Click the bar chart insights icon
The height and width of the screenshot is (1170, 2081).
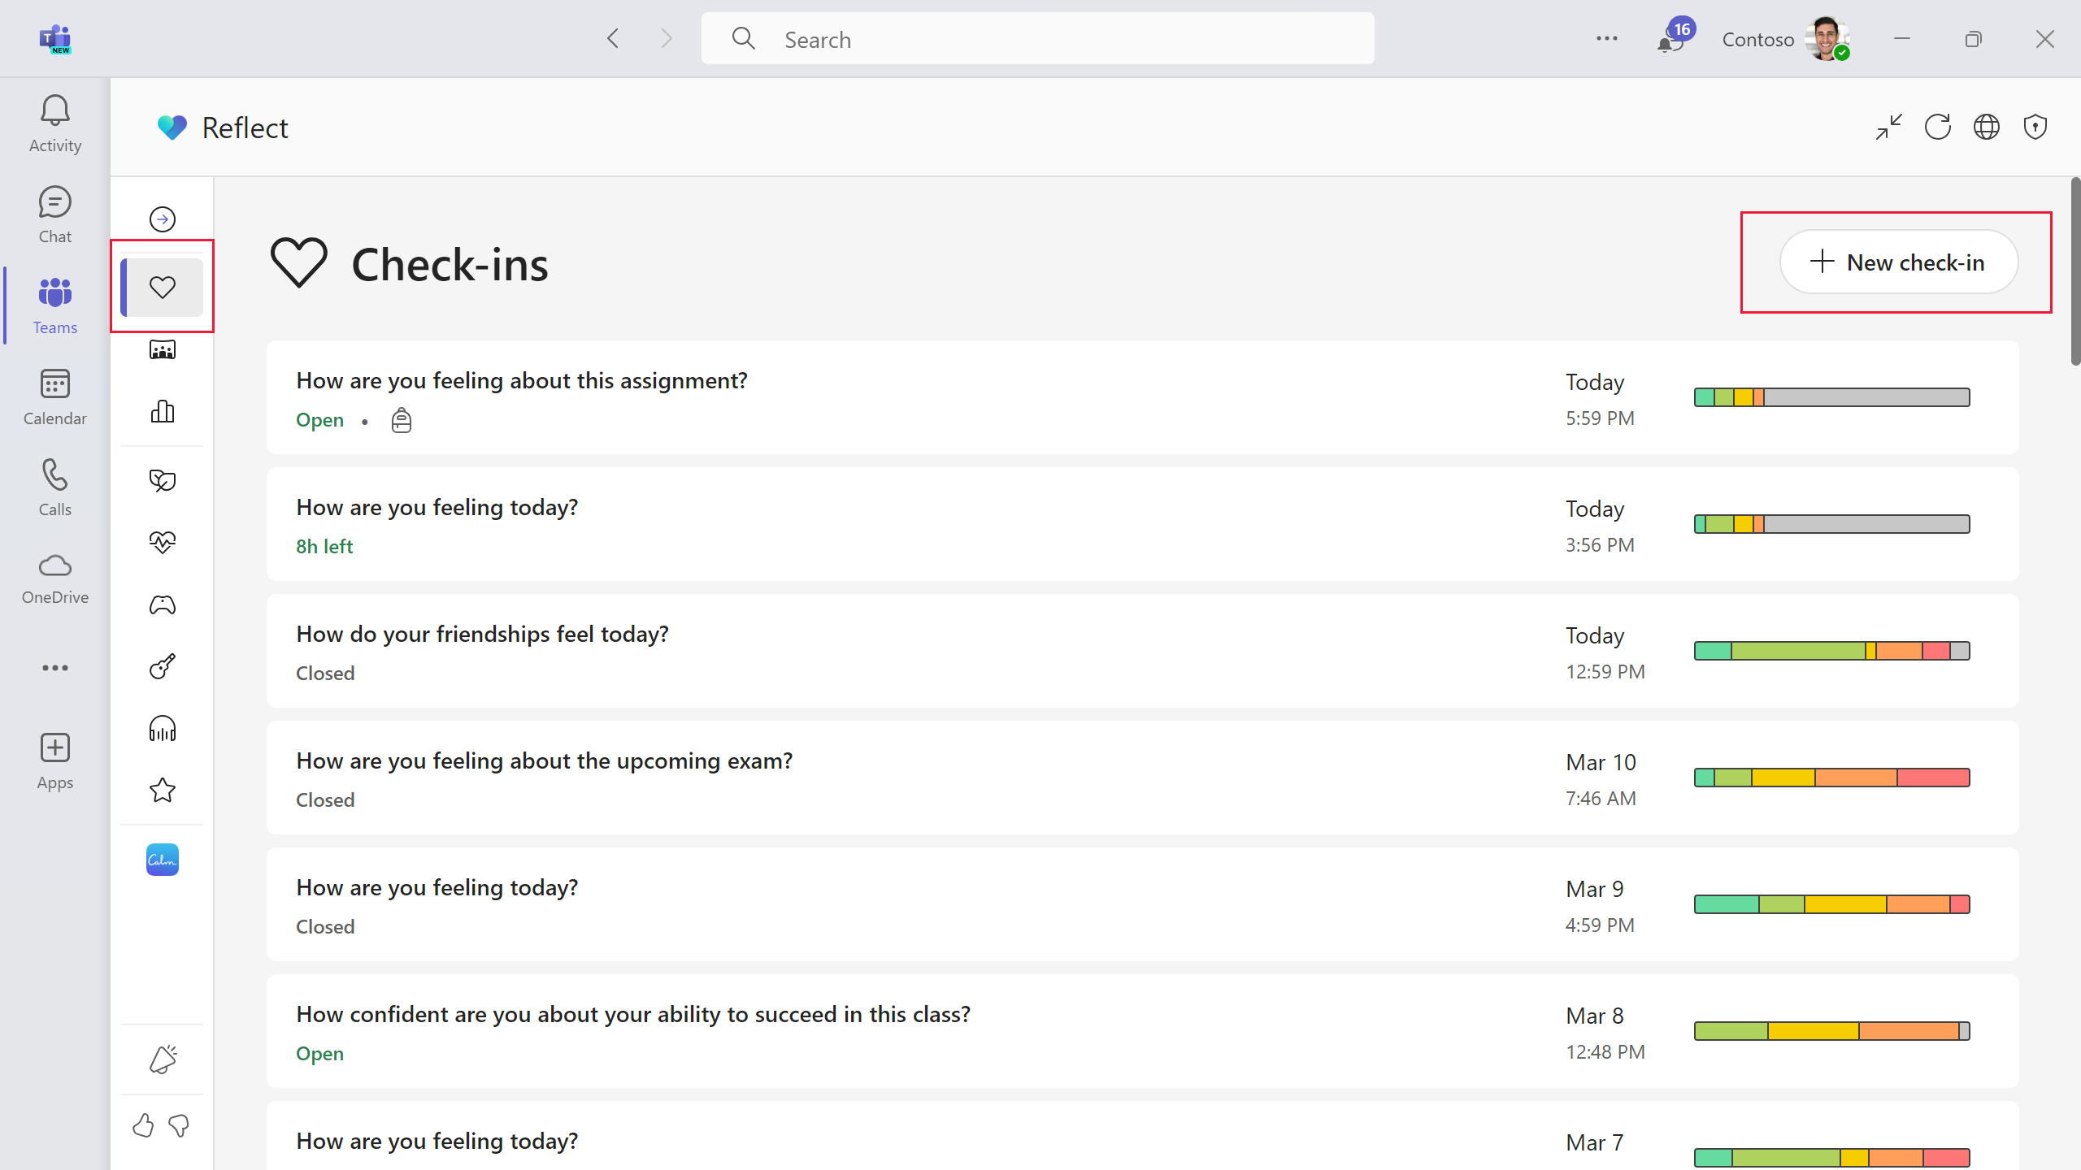click(x=163, y=412)
